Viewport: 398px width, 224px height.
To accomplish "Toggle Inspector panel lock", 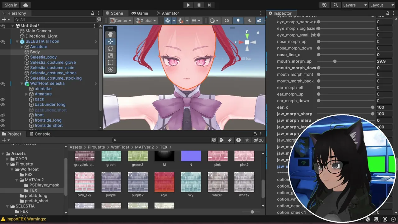I will (387, 13).
